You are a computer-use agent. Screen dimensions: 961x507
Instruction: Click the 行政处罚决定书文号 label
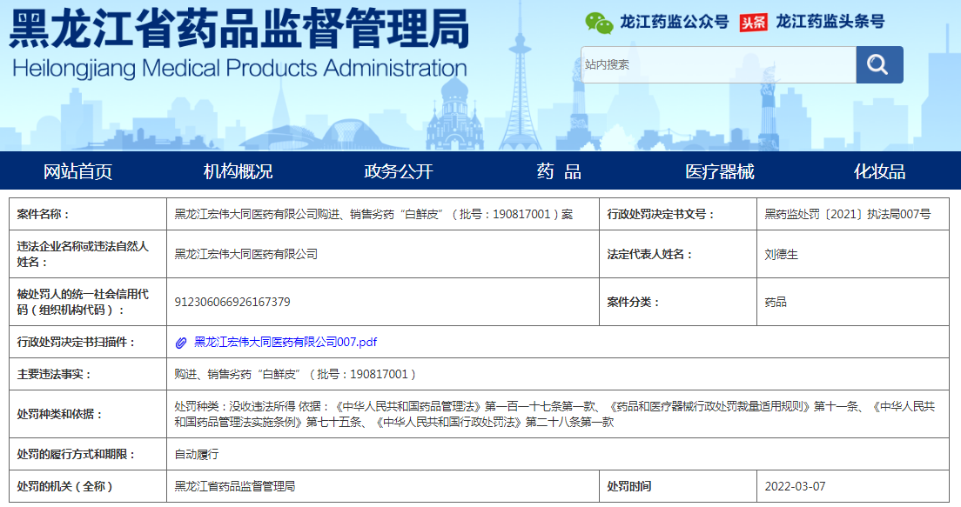[x=661, y=214]
